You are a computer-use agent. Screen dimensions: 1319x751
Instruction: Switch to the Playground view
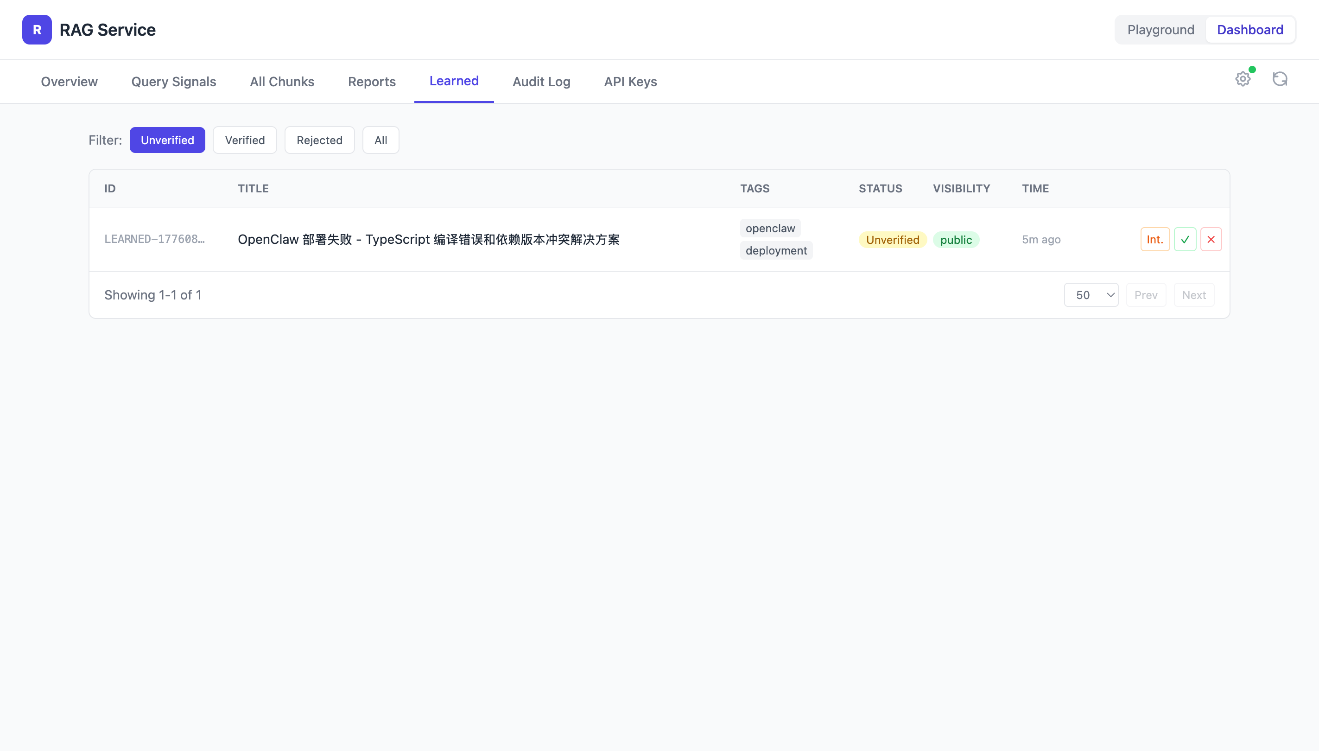pos(1160,30)
